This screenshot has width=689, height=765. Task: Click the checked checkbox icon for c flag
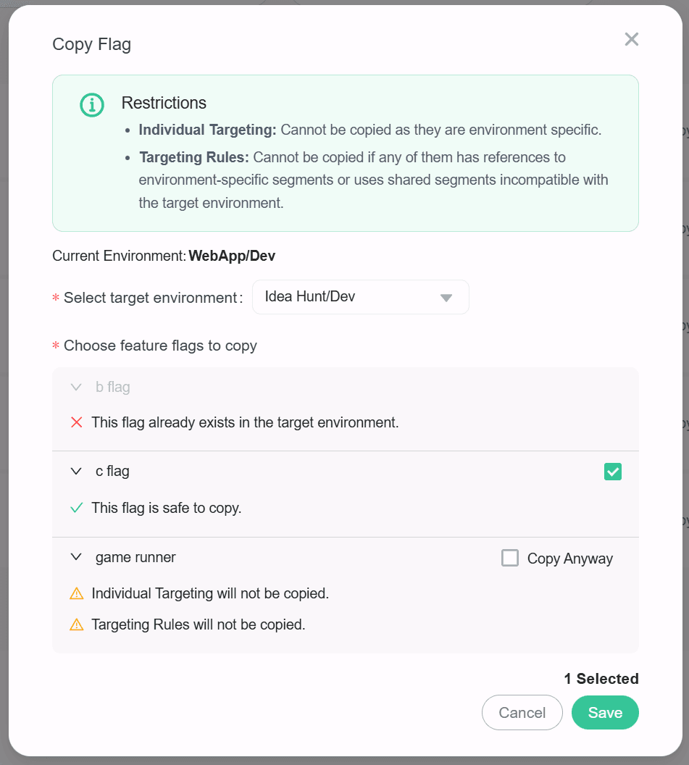click(x=612, y=472)
